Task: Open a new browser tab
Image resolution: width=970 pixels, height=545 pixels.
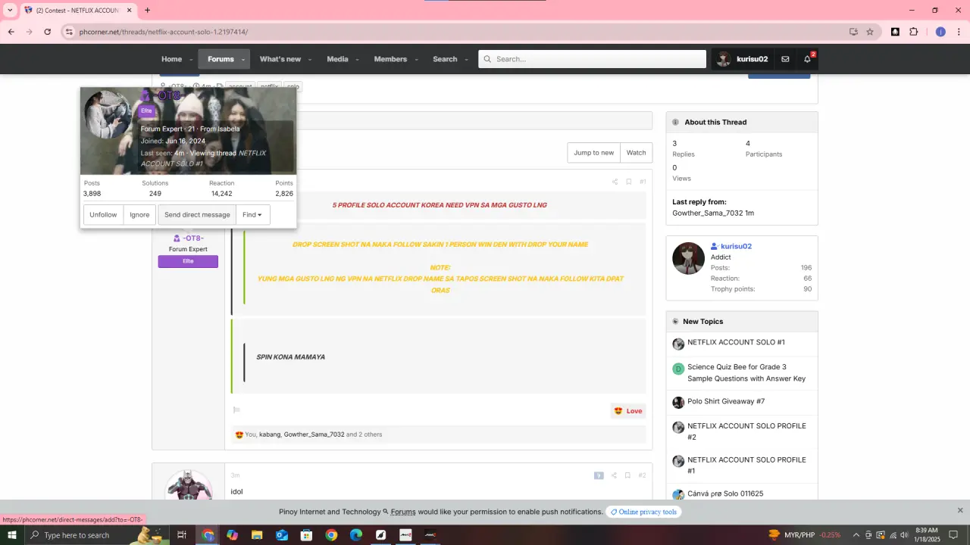Action: (147, 11)
